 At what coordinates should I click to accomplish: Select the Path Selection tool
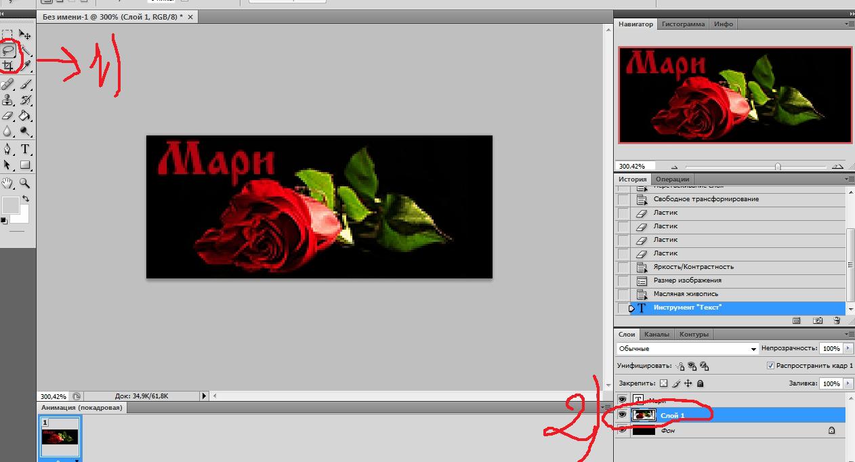pos(7,165)
